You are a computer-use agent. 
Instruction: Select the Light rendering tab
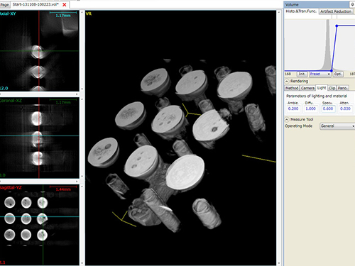point(322,88)
